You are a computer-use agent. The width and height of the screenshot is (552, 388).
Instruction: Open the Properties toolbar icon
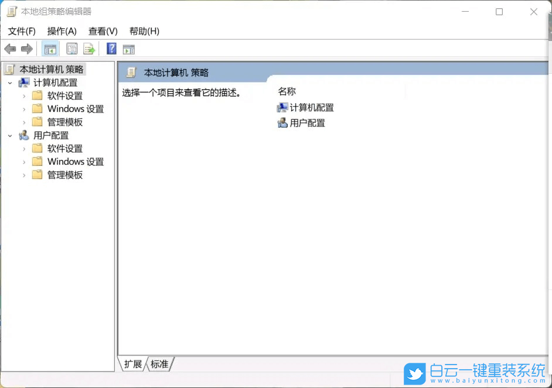click(x=71, y=49)
